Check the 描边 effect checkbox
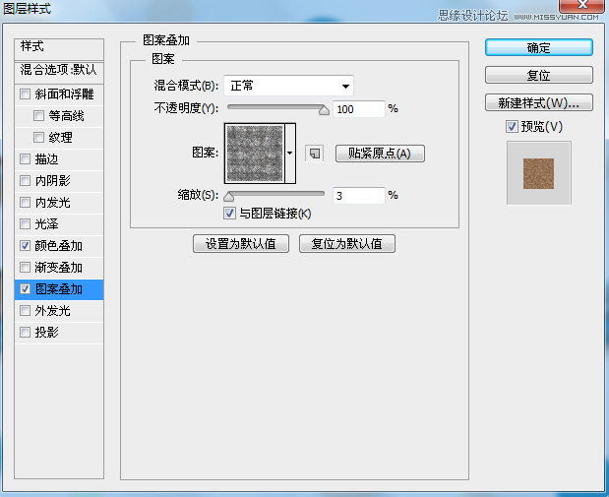The image size is (609, 497). 26,158
